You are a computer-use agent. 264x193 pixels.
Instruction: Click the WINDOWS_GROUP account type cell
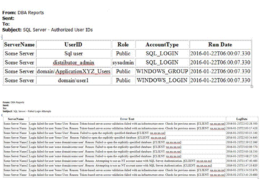coord(162,71)
